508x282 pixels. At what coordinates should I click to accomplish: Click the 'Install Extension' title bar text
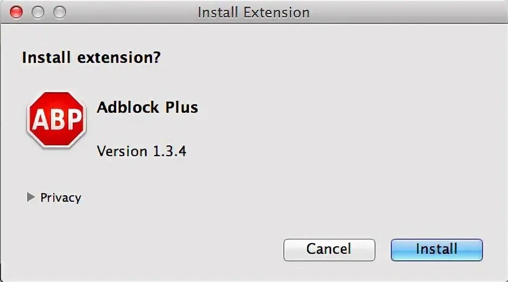(253, 12)
